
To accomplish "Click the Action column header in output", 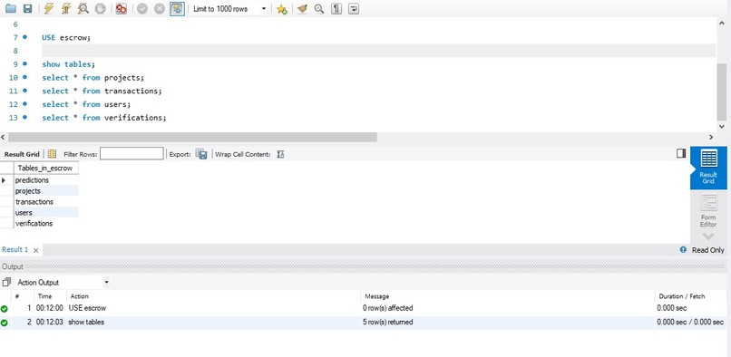I will click(x=79, y=296).
